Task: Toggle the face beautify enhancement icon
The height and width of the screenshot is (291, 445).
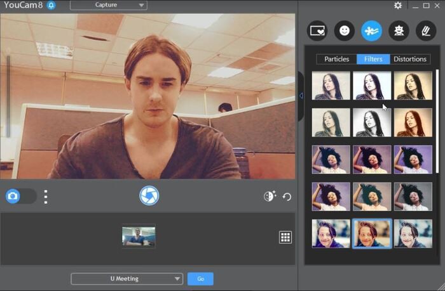Action: coord(269,197)
